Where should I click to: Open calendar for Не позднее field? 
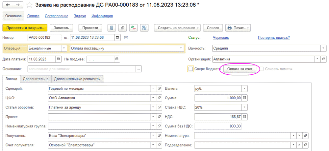tap(117, 59)
